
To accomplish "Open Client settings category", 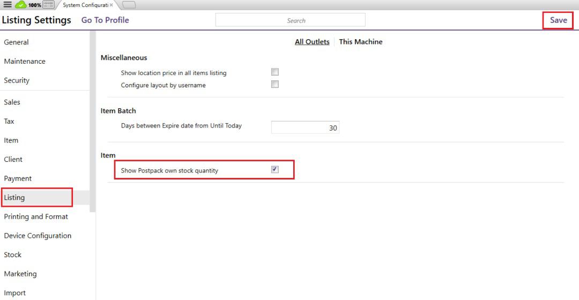I will pyautogui.click(x=13, y=160).
